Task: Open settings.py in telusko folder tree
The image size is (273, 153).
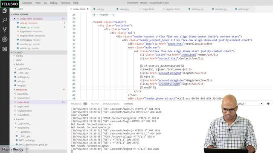Action: [23, 77]
